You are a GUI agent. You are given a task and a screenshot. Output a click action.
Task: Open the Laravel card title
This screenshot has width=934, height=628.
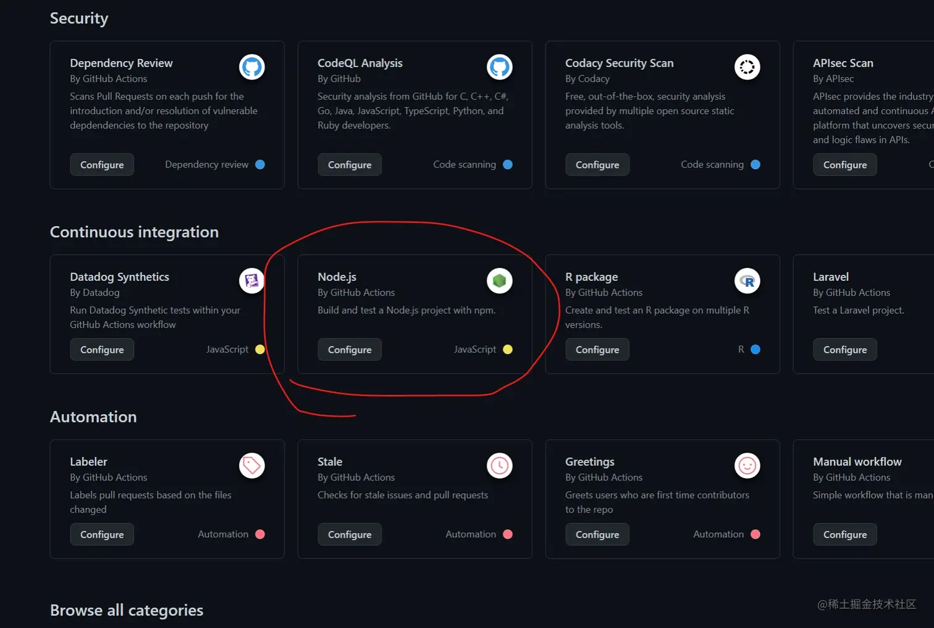pyautogui.click(x=831, y=277)
